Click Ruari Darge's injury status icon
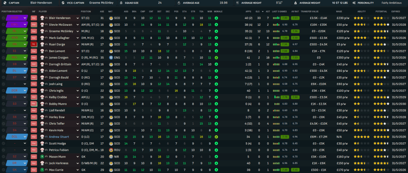This screenshot has width=408, height=173. coord(33,44)
